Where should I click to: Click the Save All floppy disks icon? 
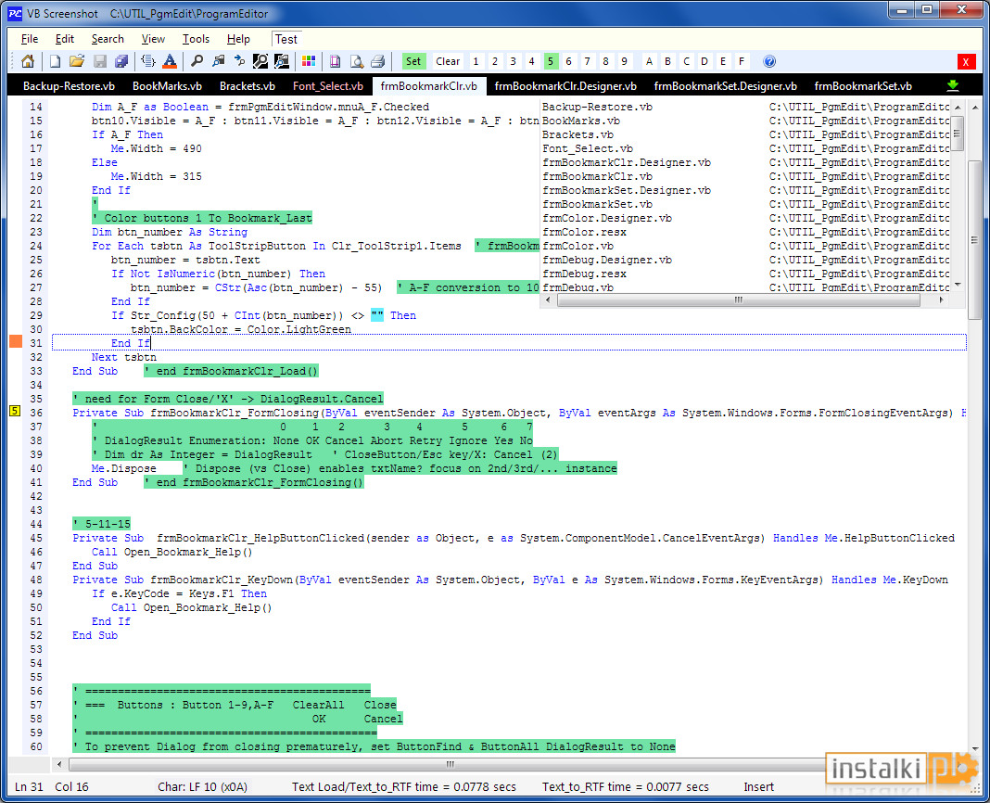[x=121, y=61]
